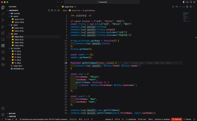Collapse the async folder
The width and height of the screenshot is (197, 121).
[x=16, y=16]
